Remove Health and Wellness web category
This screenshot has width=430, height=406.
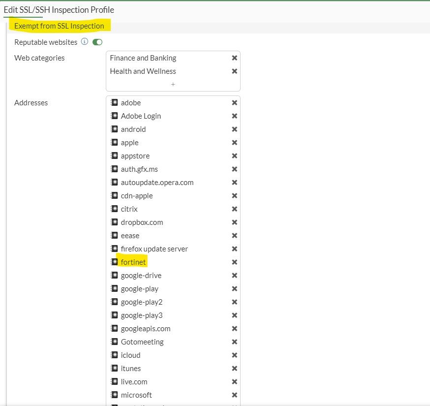point(235,71)
